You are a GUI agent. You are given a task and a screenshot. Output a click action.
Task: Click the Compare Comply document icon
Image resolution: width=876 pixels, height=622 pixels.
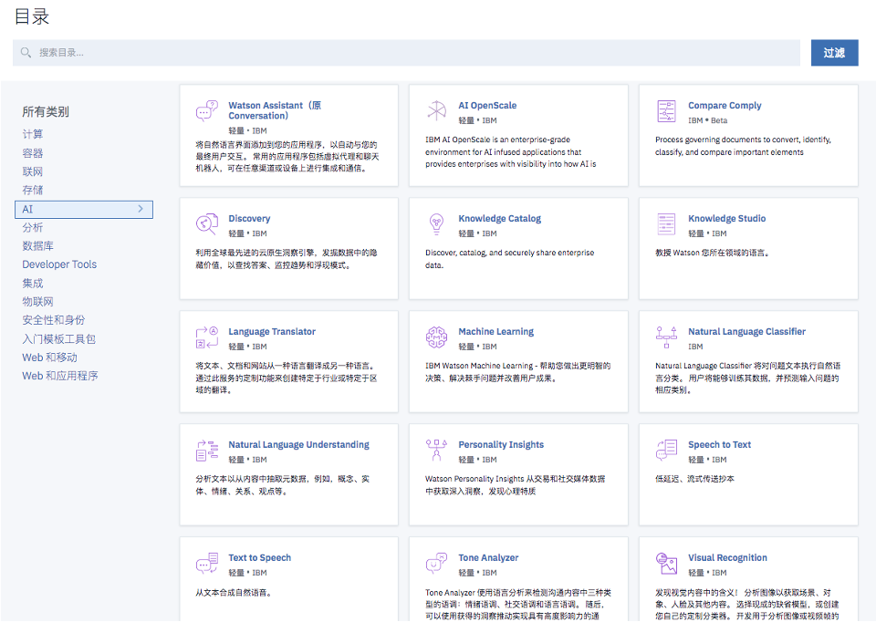point(666,111)
